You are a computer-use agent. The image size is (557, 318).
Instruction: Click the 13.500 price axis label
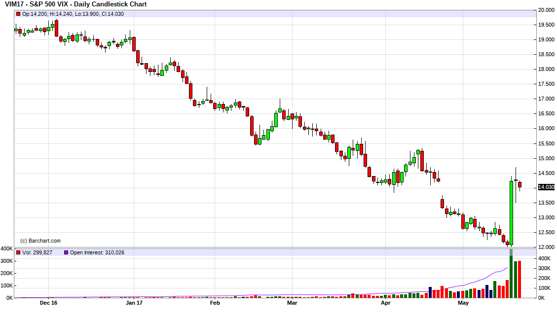[546, 203]
